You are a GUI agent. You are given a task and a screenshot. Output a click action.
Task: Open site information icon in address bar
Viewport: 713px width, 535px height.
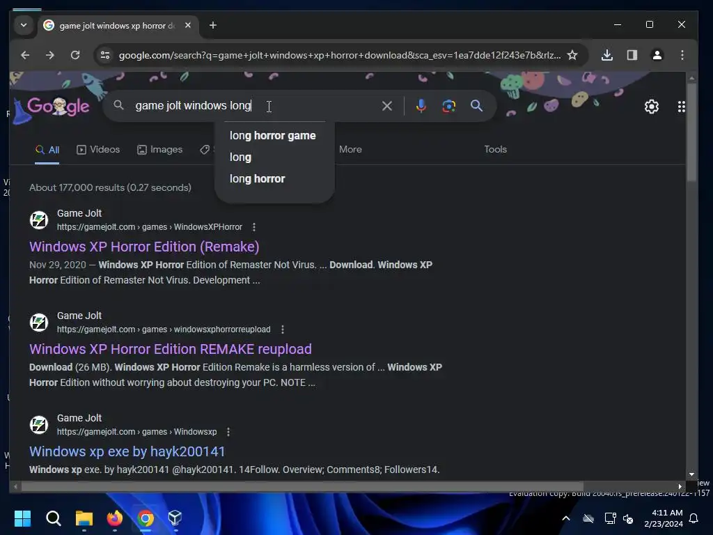(x=105, y=55)
